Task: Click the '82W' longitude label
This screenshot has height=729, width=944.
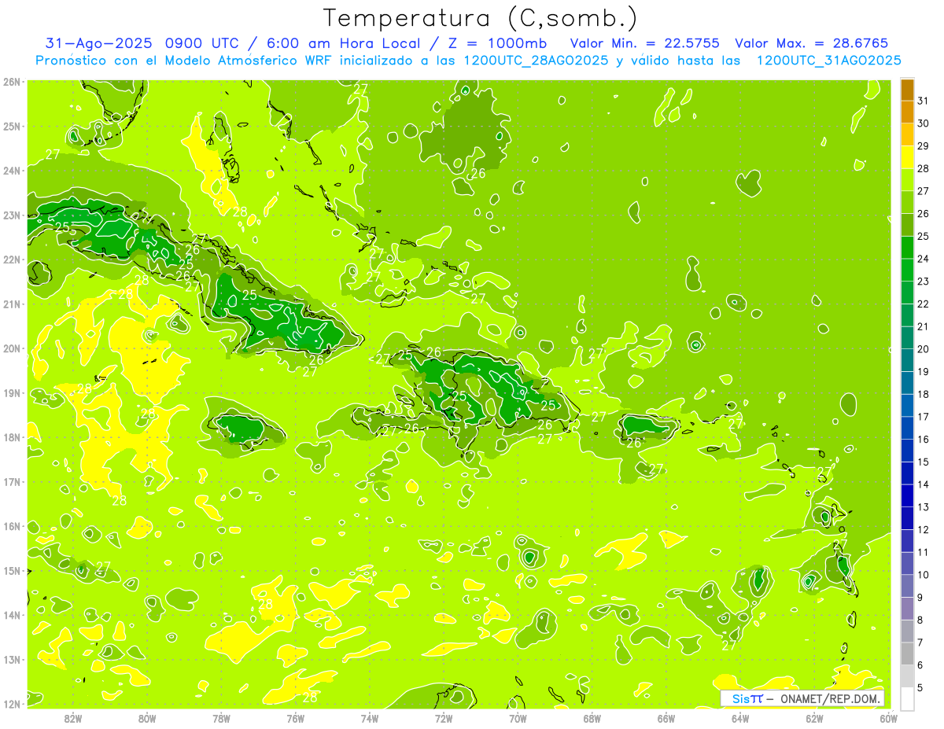Action: (x=73, y=718)
